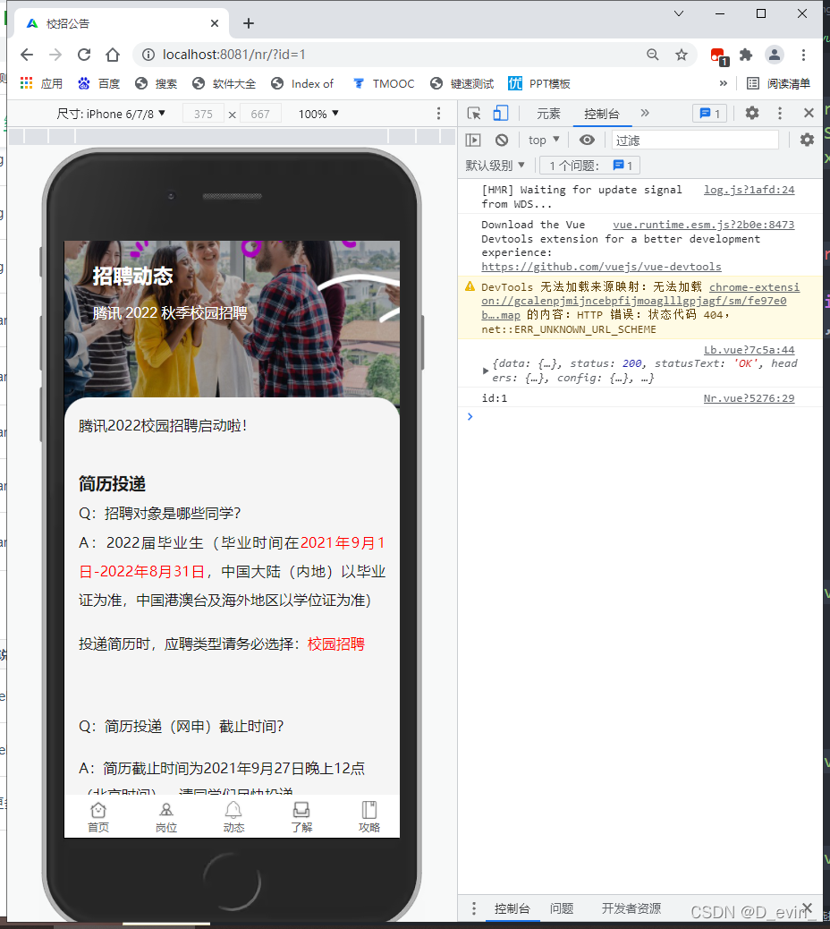Focus the console 过滤 filter field
Screen dimensions: 830x929
point(695,141)
